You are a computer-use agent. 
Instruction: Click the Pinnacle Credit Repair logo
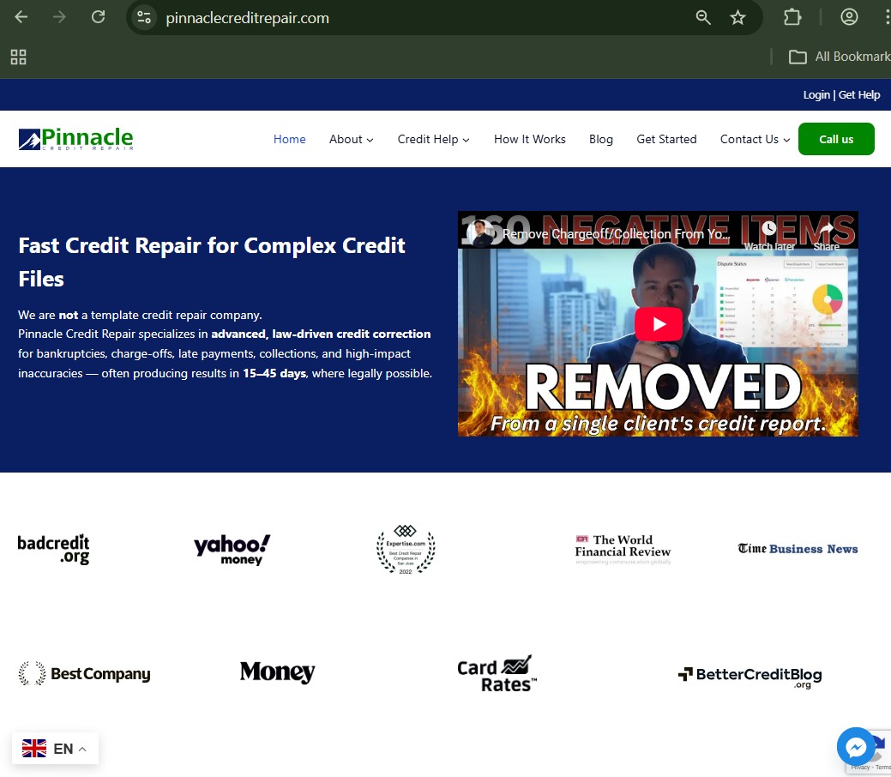pyautogui.click(x=75, y=138)
